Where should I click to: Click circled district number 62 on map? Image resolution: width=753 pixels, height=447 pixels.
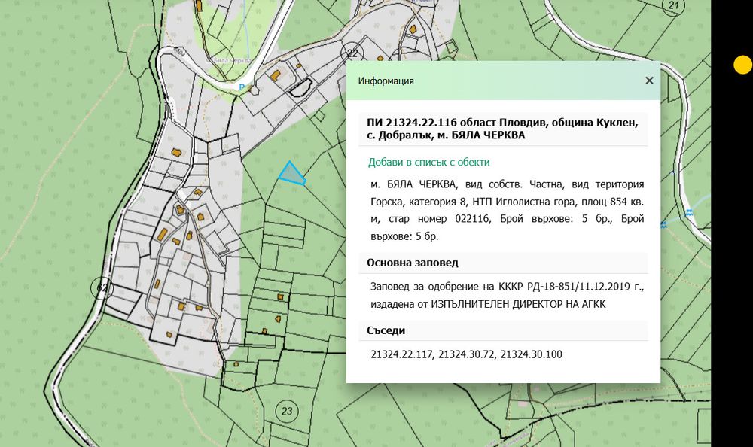102,288
